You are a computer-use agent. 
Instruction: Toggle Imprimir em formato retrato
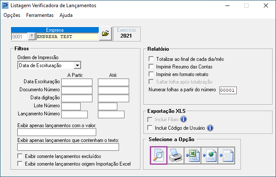[151, 74]
